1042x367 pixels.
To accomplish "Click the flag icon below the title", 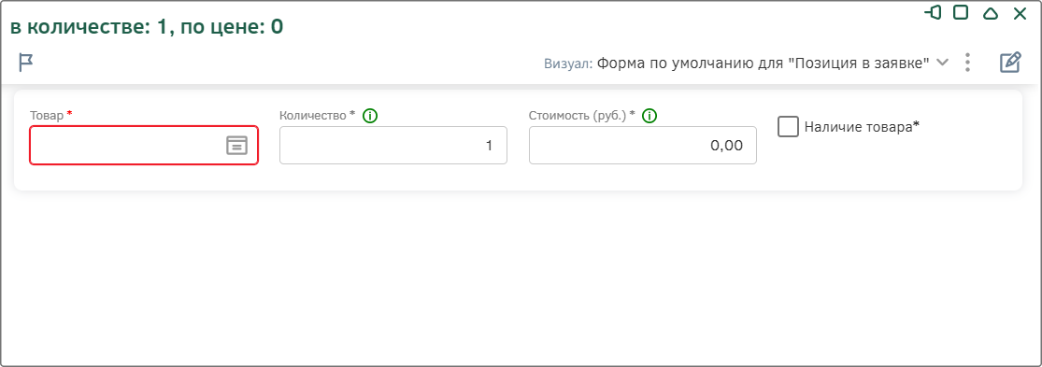I will pyautogui.click(x=26, y=64).
